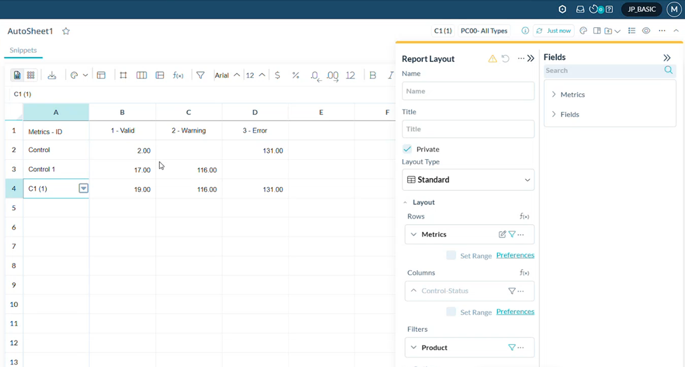Click the Just now refresh button
Screen dimensions: 685x367
[553, 31]
